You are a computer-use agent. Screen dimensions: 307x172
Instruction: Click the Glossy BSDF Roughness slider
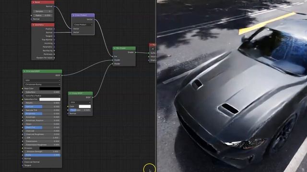pyautogui.click(x=81, y=110)
